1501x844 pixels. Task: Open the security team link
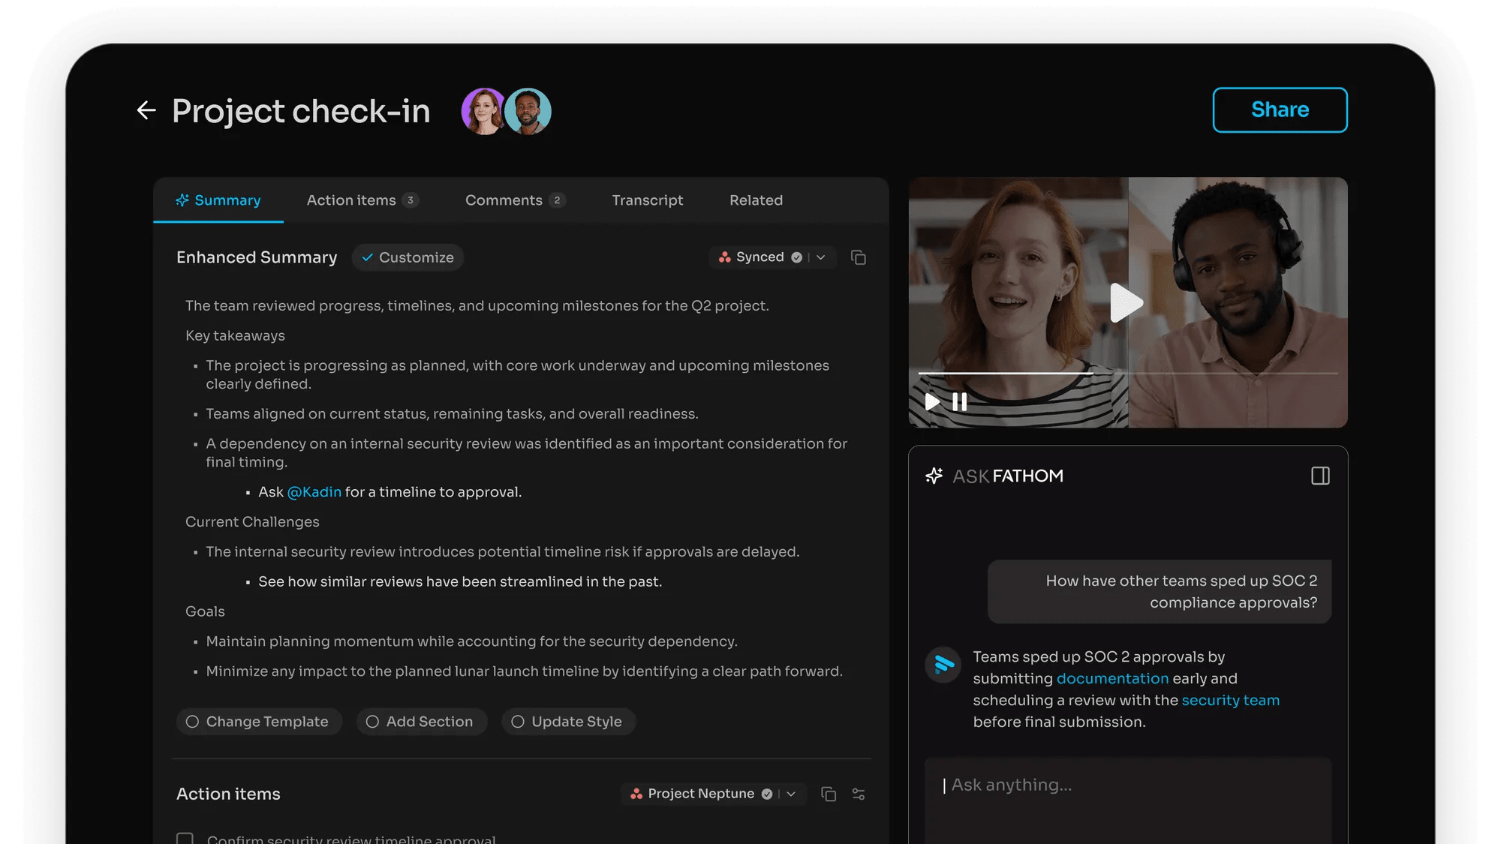pyautogui.click(x=1231, y=700)
